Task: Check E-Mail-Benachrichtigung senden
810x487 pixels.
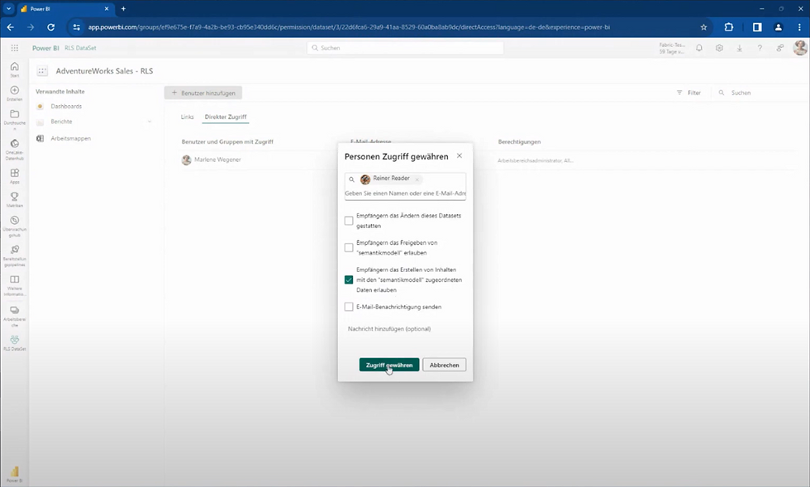Action: point(349,307)
